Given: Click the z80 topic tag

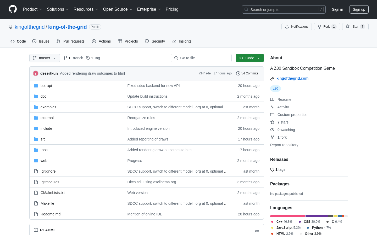Looking at the screenshot, I should coord(275,89).
